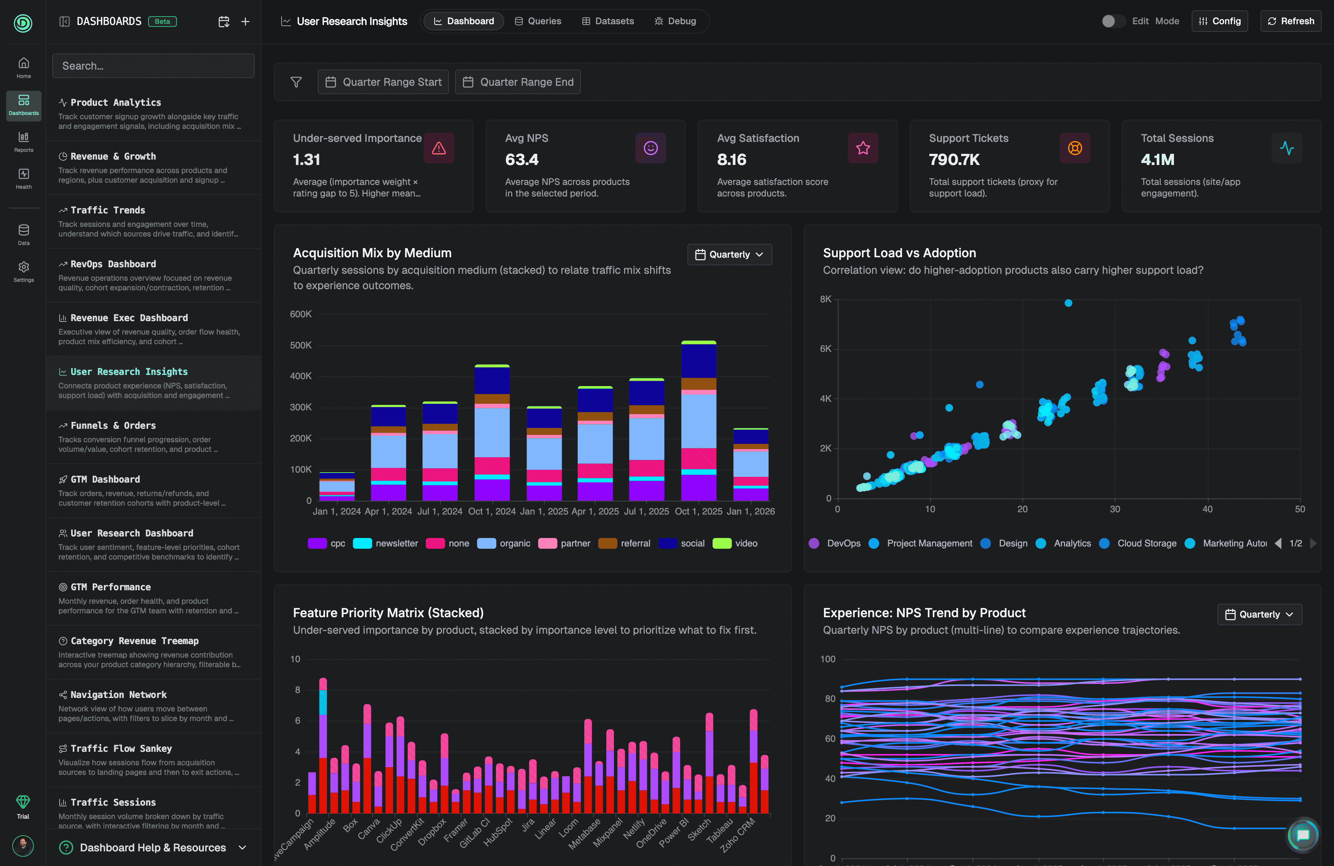Screen dimensions: 1334x866
Task: Collapse the dashboards panel icon
Action: coord(65,21)
